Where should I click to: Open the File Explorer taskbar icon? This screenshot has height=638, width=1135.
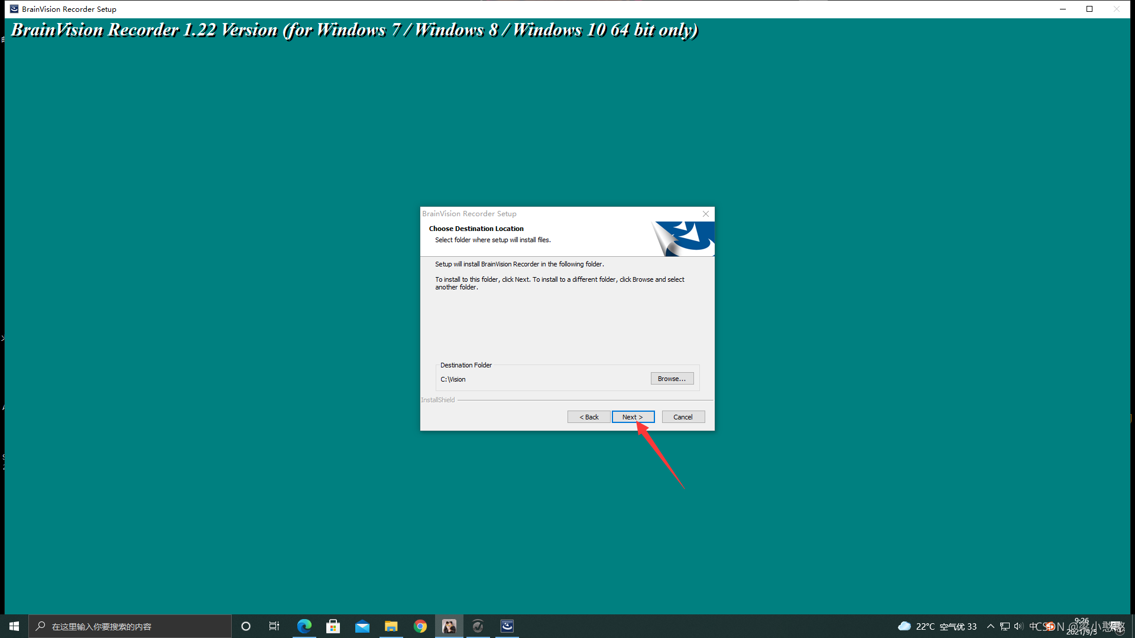pyautogui.click(x=391, y=626)
